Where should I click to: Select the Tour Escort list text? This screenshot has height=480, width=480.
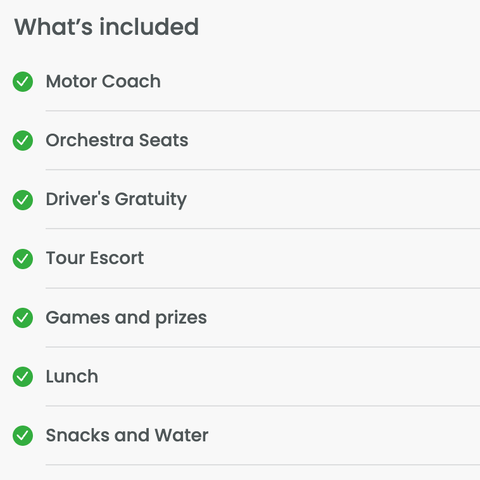click(x=95, y=258)
